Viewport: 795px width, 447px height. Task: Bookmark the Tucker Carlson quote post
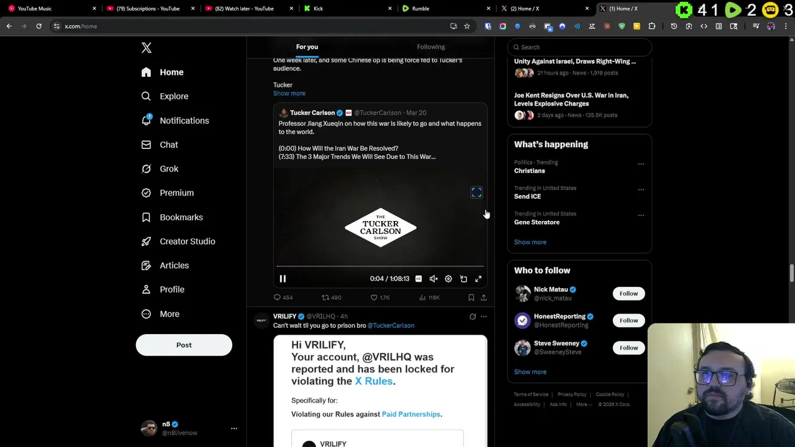coord(471,297)
